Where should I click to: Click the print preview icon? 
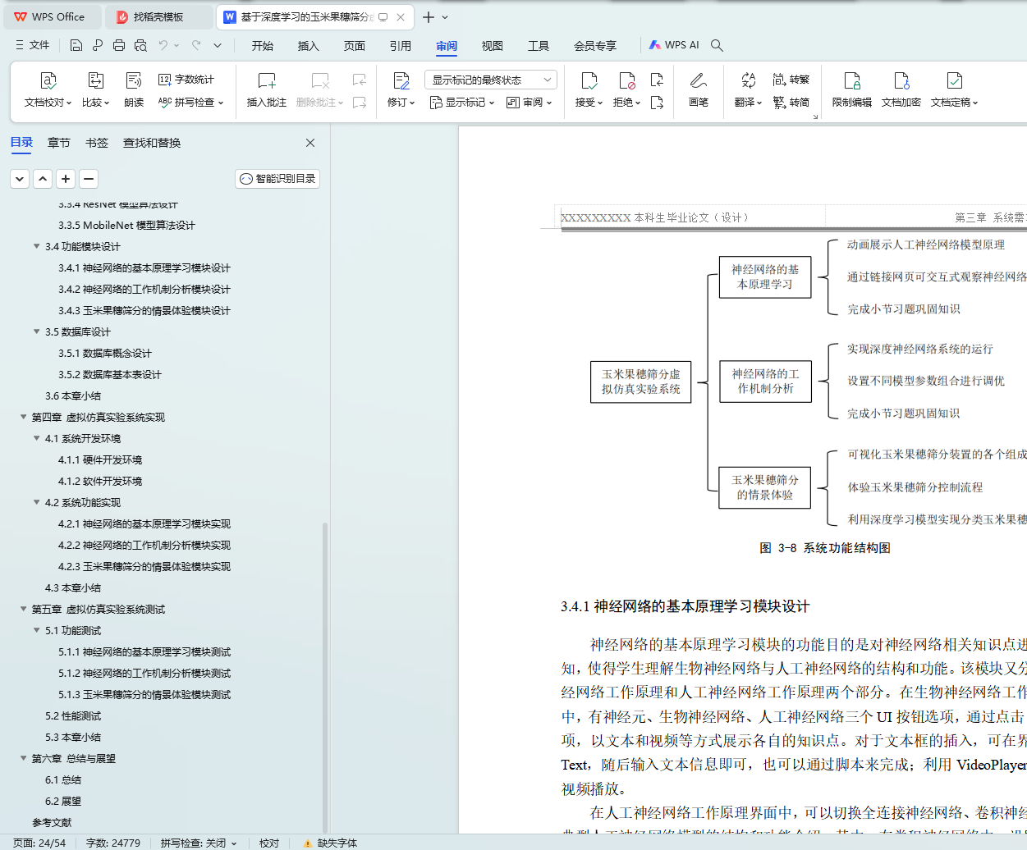(140, 45)
